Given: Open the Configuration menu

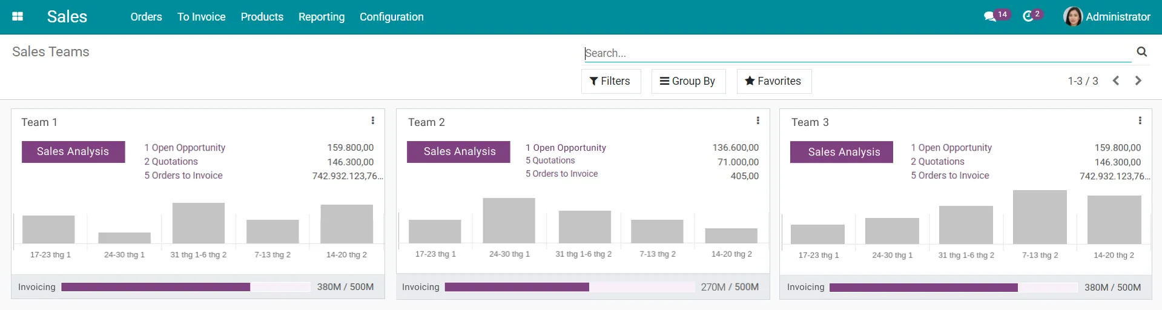Looking at the screenshot, I should pyautogui.click(x=391, y=16).
